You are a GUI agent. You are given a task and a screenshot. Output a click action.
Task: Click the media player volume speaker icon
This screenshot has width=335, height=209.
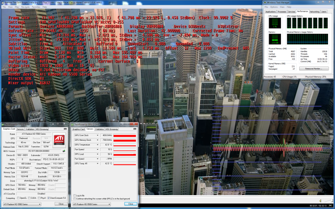[320, 201]
